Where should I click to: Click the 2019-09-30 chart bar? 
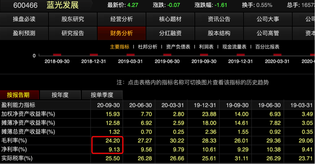[x=204, y=55]
